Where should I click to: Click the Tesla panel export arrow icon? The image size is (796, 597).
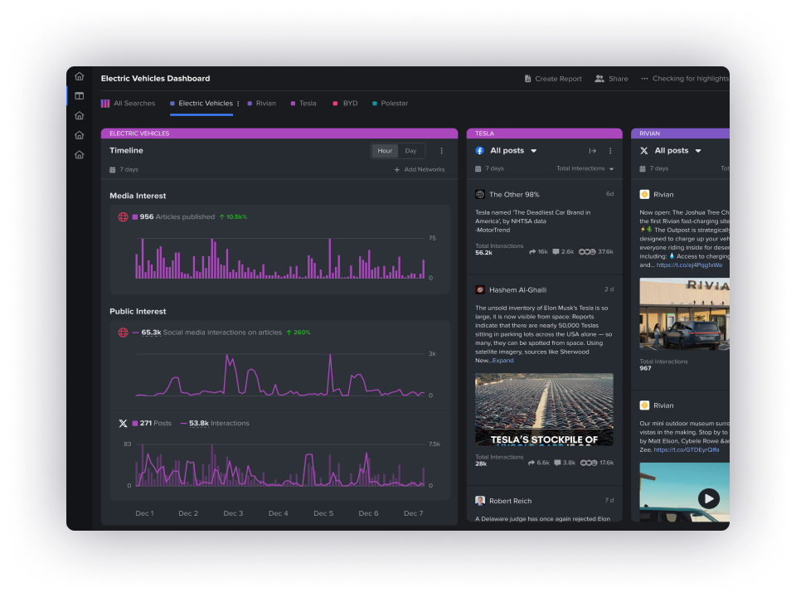coord(592,151)
